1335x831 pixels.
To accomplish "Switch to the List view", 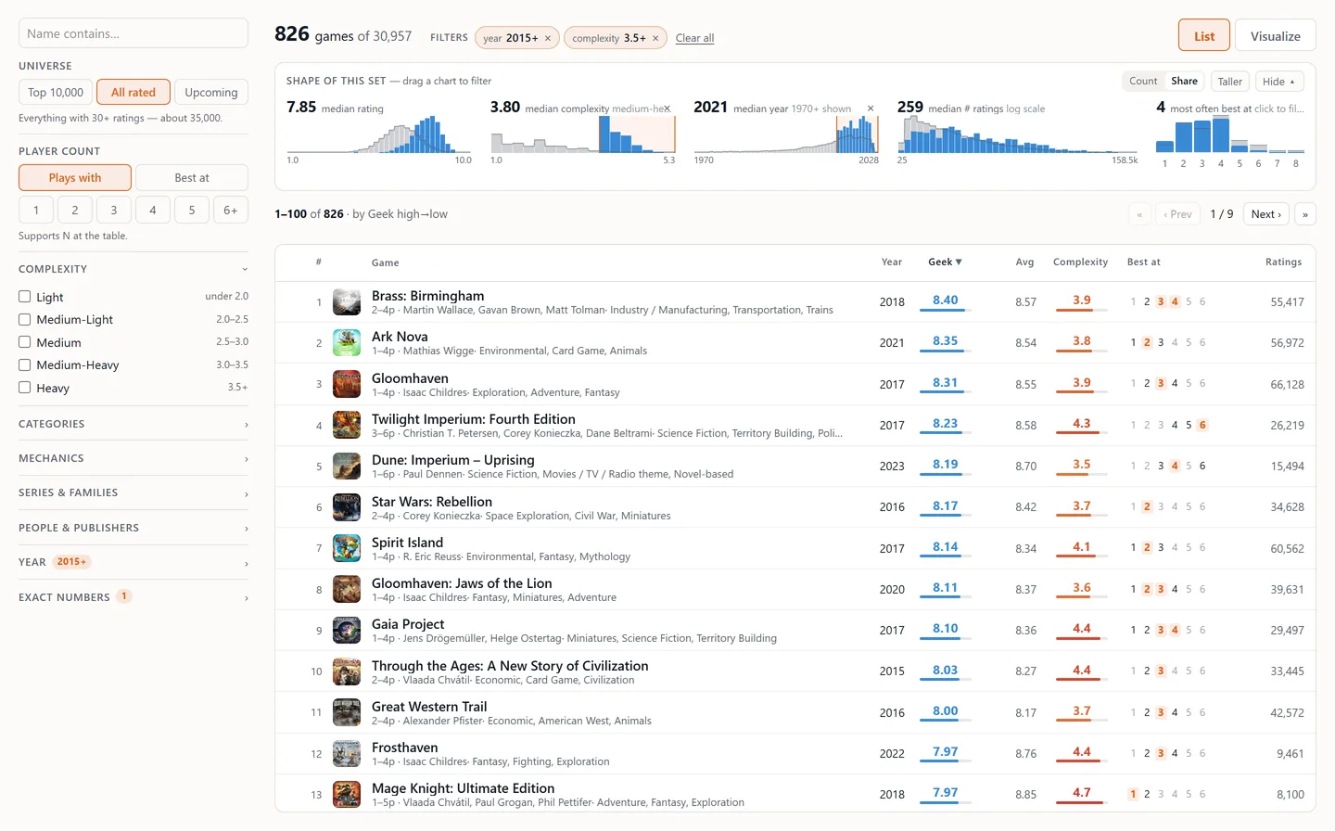I will pos(1204,36).
